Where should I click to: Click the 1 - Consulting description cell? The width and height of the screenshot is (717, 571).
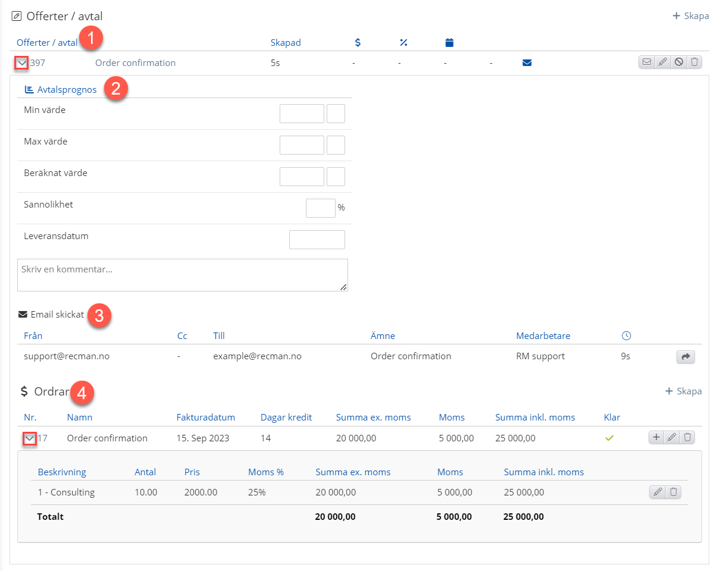[x=66, y=492]
